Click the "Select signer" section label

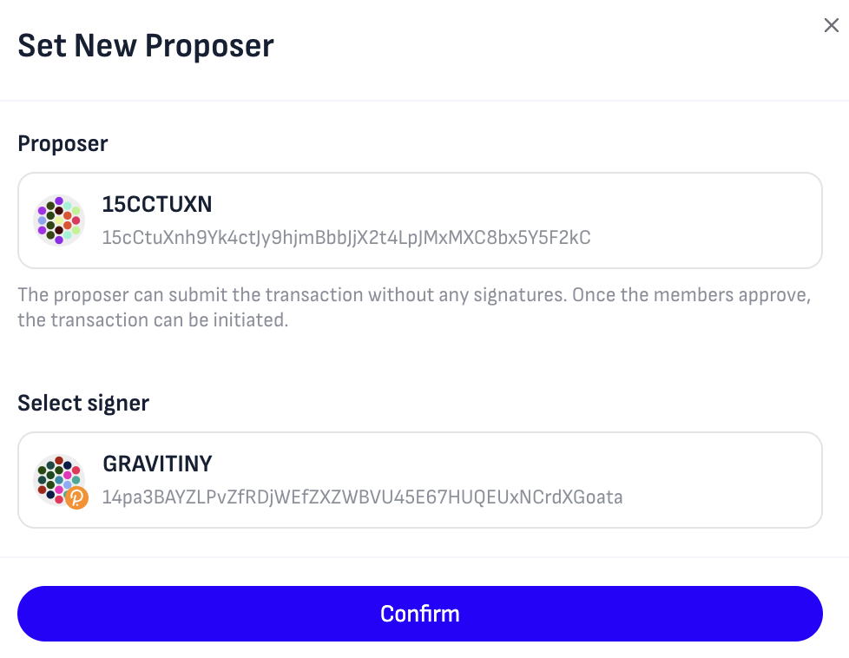[x=83, y=403]
